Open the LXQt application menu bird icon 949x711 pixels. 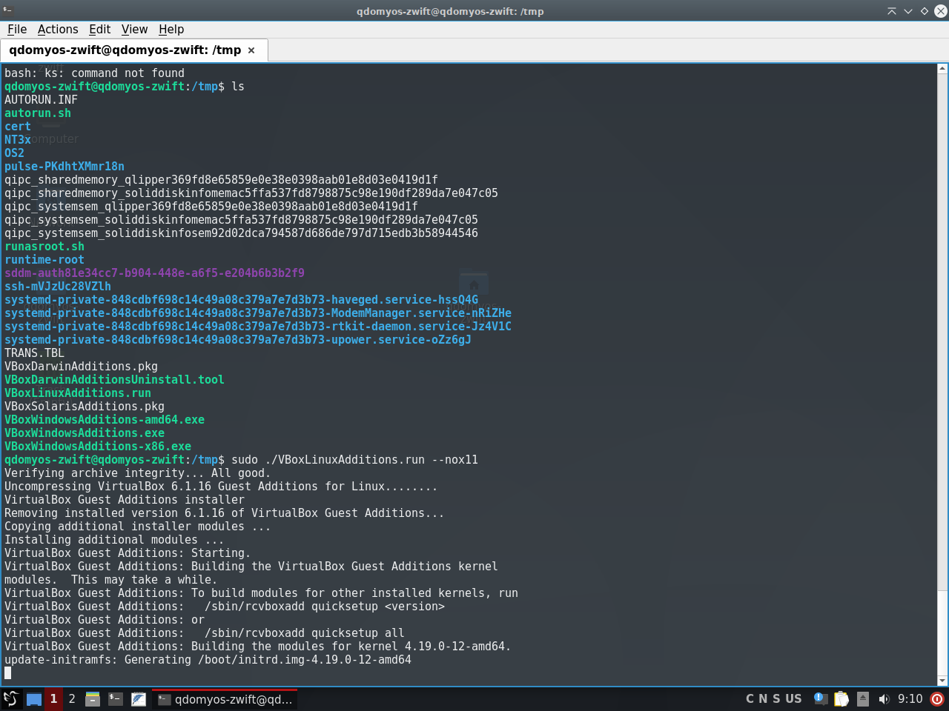coord(10,698)
